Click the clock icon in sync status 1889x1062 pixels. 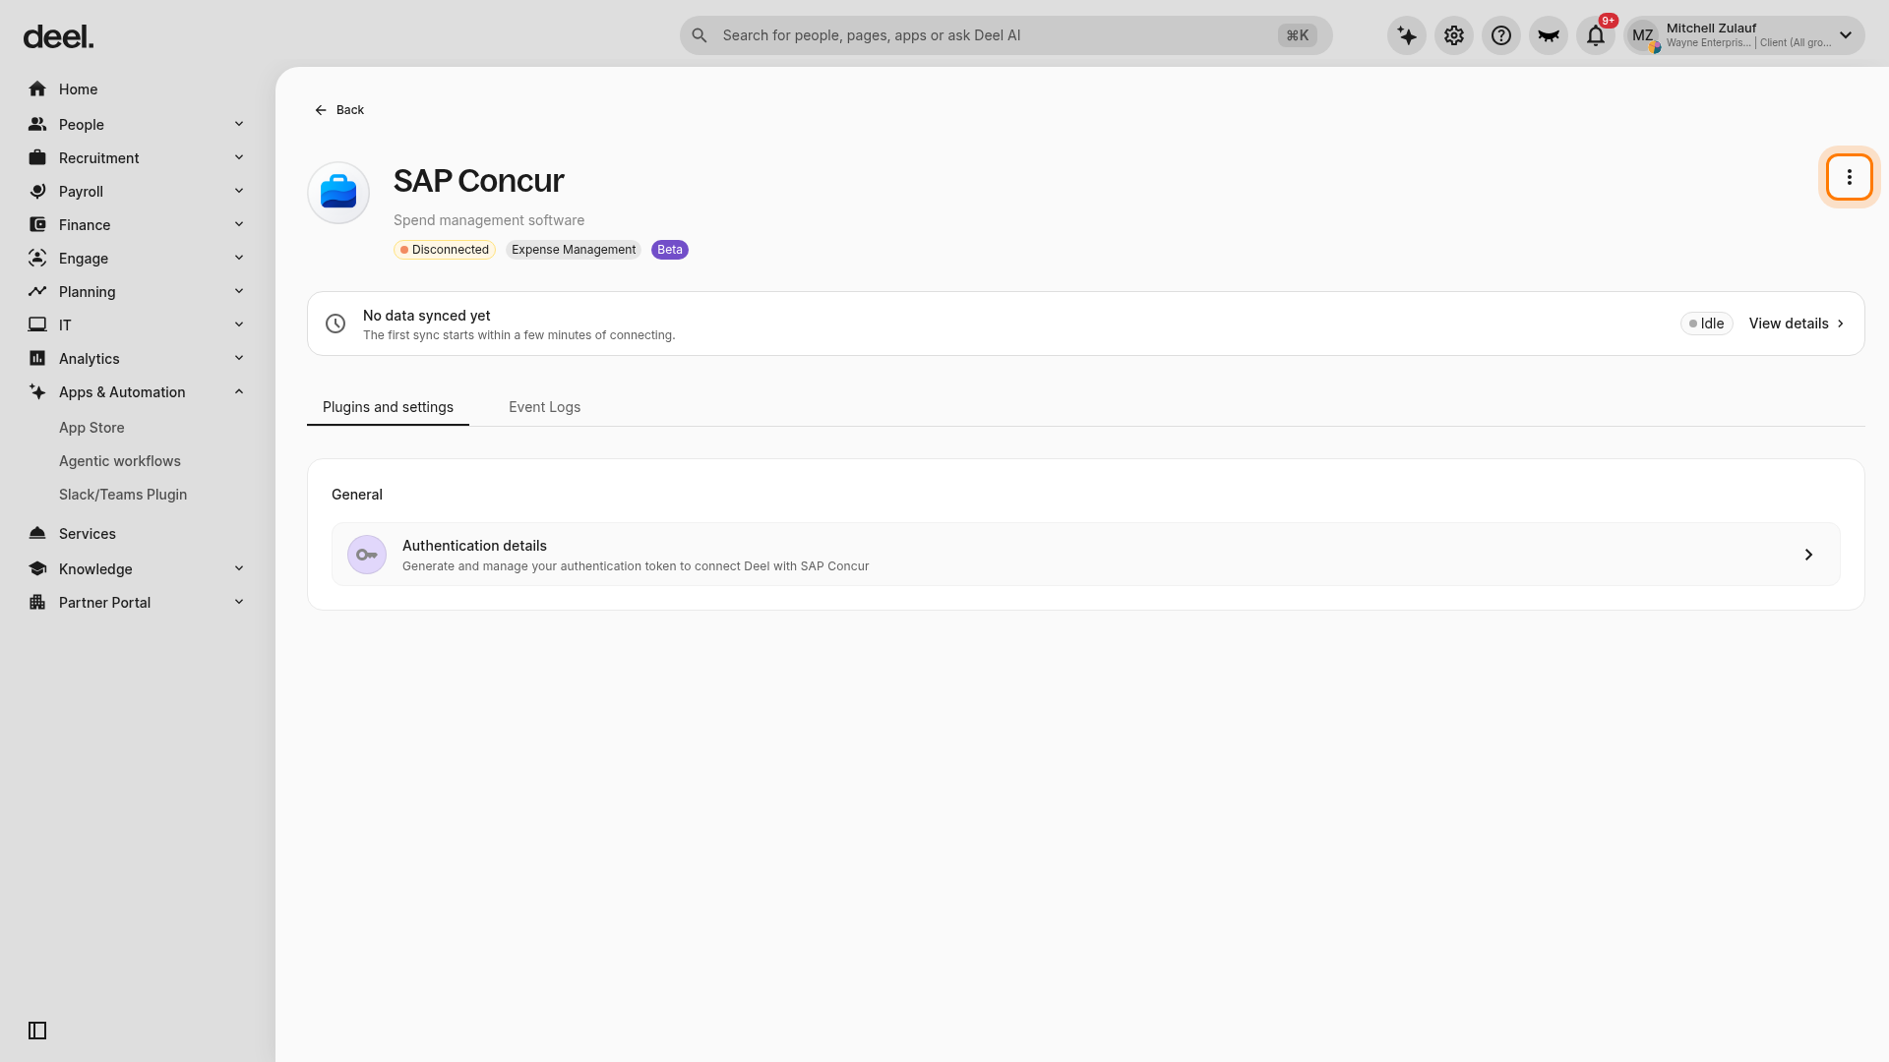[x=335, y=324]
